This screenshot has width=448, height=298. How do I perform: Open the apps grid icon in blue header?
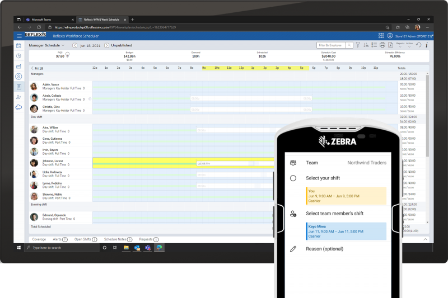coord(381,36)
